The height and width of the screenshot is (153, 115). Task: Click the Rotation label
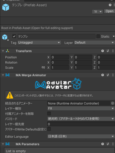[x=11, y=62]
